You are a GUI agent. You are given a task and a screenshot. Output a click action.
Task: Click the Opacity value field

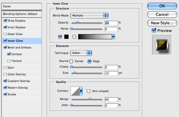click(111, 23)
